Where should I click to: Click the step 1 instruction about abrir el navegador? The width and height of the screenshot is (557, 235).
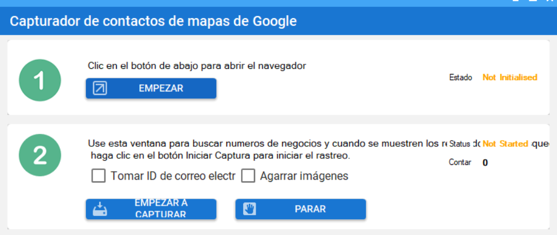pos(197,66)
